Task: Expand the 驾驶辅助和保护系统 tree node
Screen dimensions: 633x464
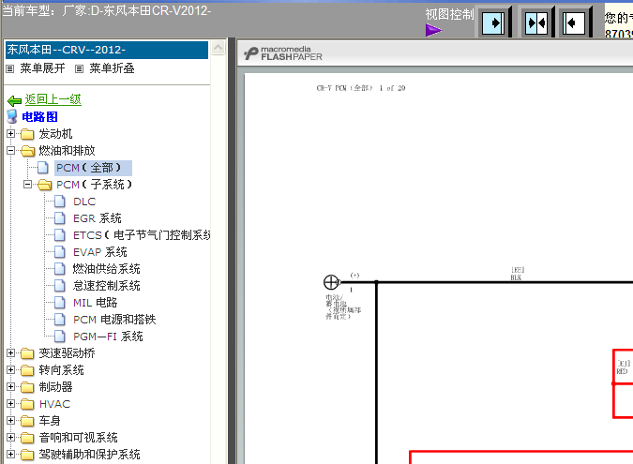Action: 11,455
